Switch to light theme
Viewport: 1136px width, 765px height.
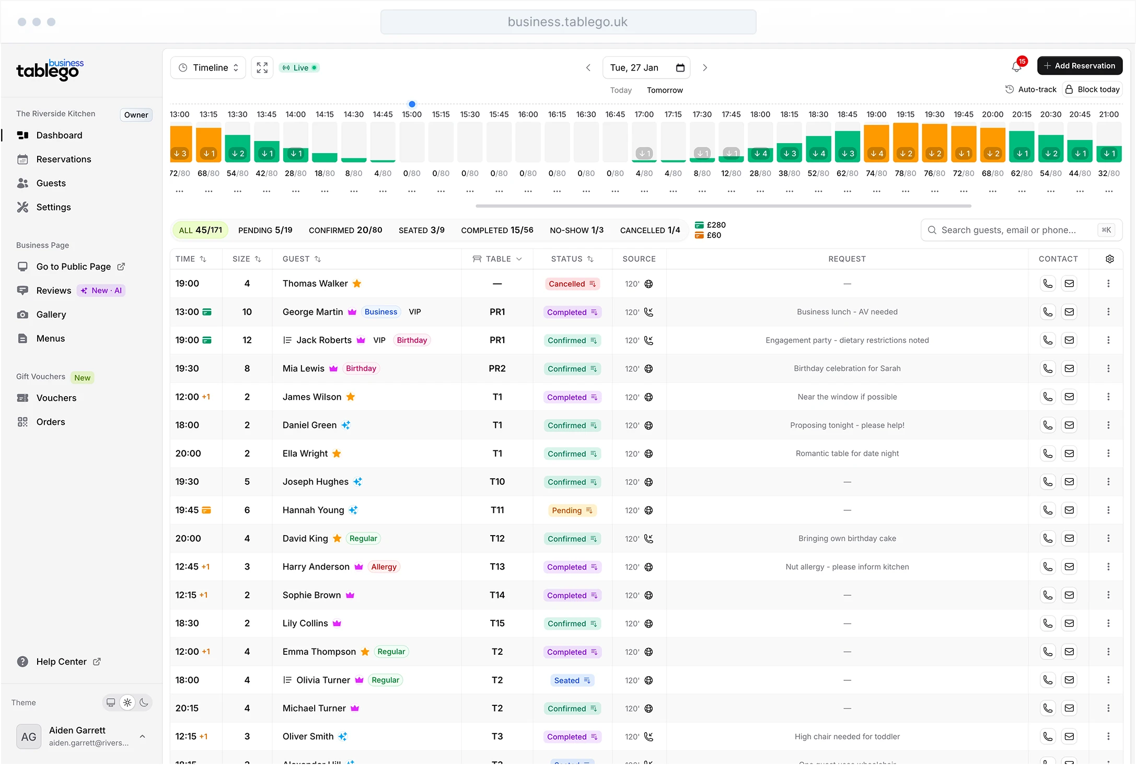point(127,702)
